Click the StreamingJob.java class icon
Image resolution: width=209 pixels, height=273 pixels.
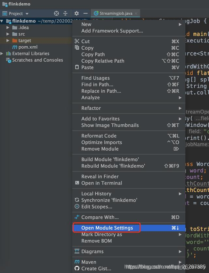(x=96, y=13)
